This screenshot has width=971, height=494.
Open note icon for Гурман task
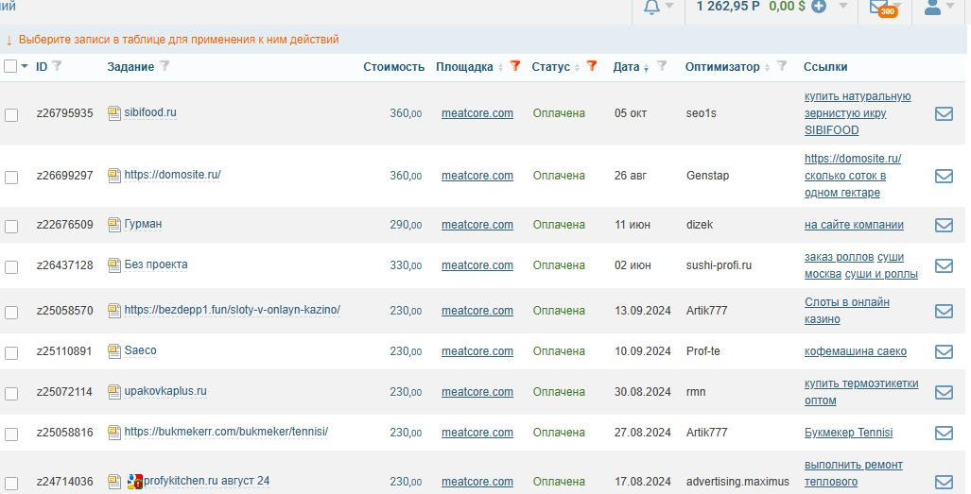tap(114, 225)
